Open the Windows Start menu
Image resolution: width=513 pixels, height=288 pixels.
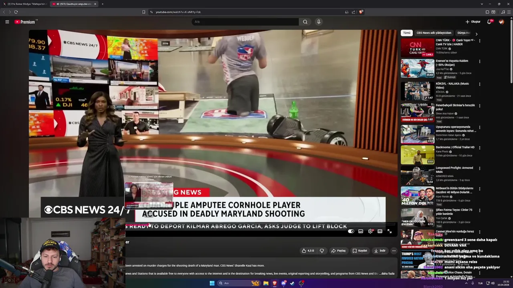[212, 283]
